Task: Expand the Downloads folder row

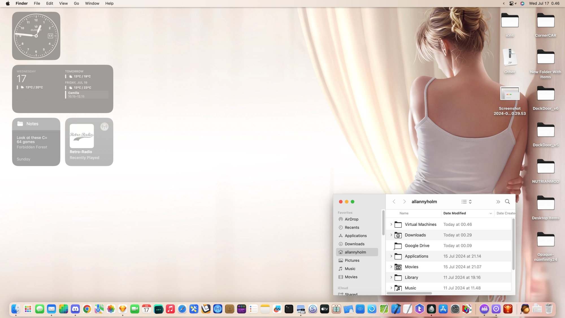Action: tap(391, 235)
